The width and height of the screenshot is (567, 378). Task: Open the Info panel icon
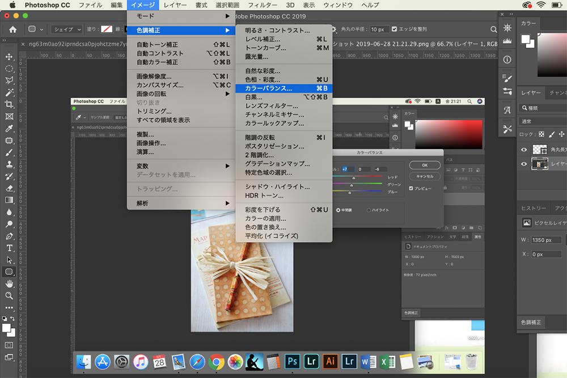(x=507, y=60)
